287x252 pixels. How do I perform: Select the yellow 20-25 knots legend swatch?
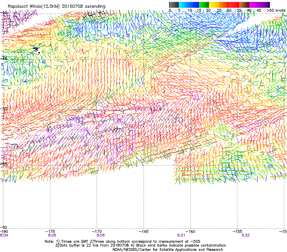tap(214, 5)
